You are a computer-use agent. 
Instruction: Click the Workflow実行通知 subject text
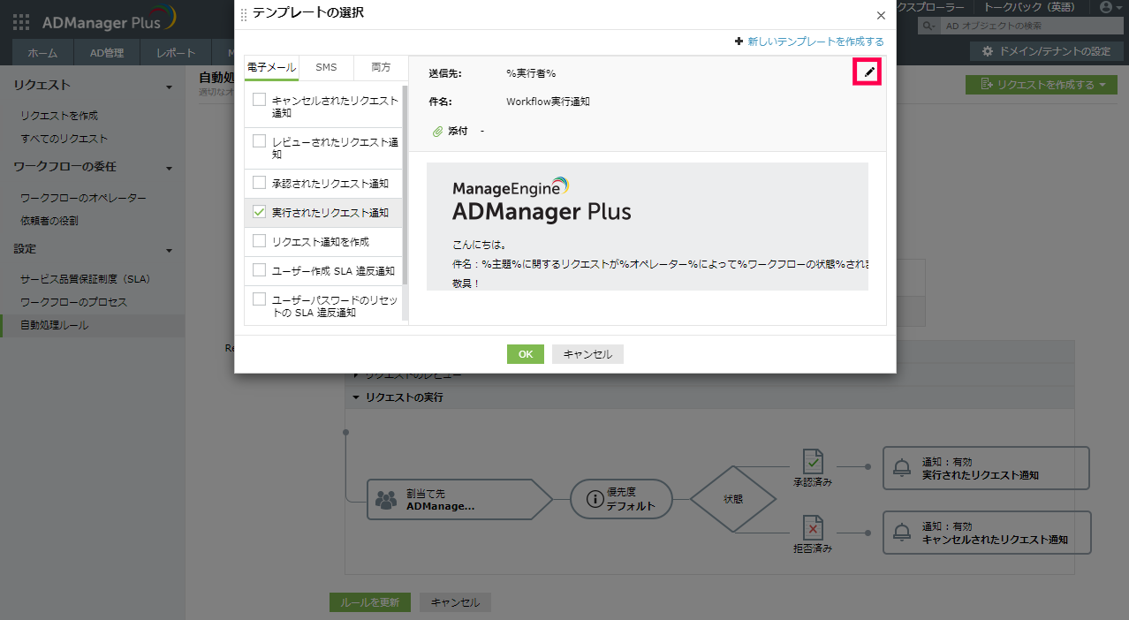tap(548, 102)
